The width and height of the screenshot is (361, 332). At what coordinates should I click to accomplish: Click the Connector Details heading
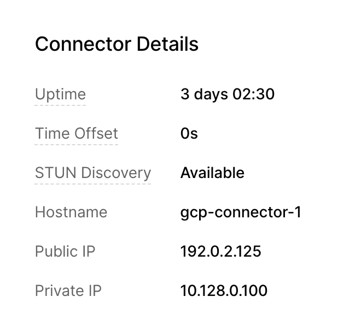coord(117,44)
